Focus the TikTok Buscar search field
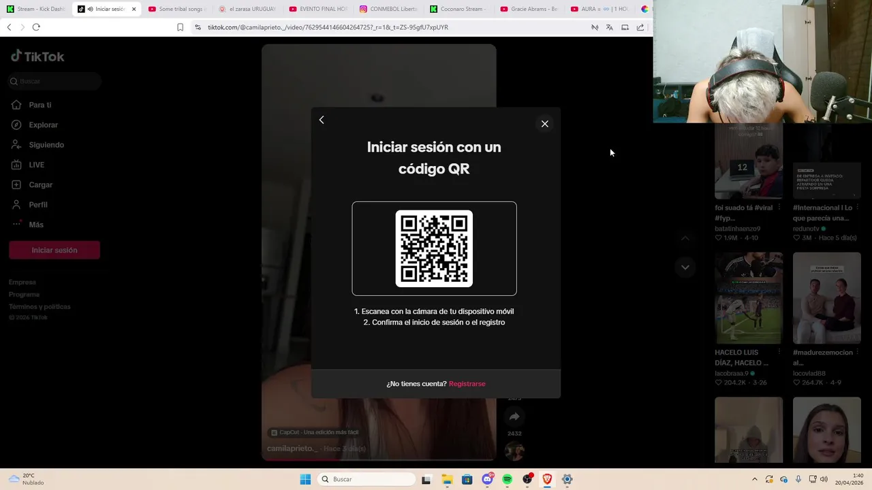 (x=54, y=81)
